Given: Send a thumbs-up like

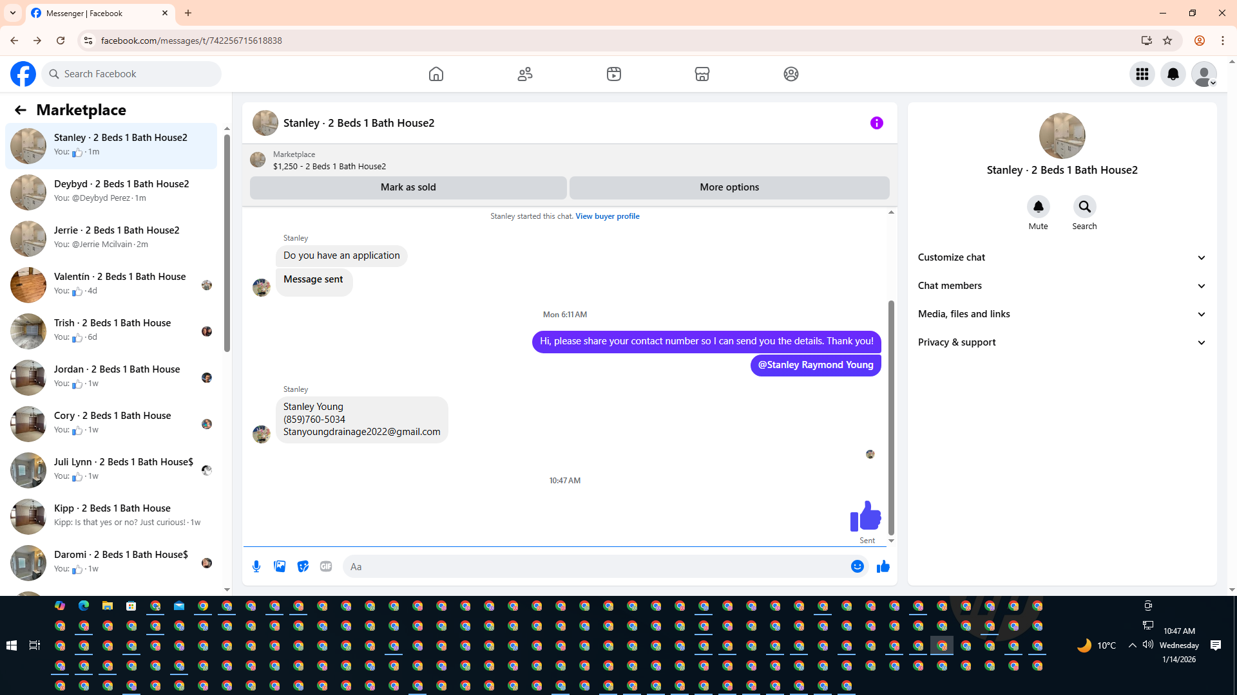Looking at the screenshot, I should pos(883,566).
